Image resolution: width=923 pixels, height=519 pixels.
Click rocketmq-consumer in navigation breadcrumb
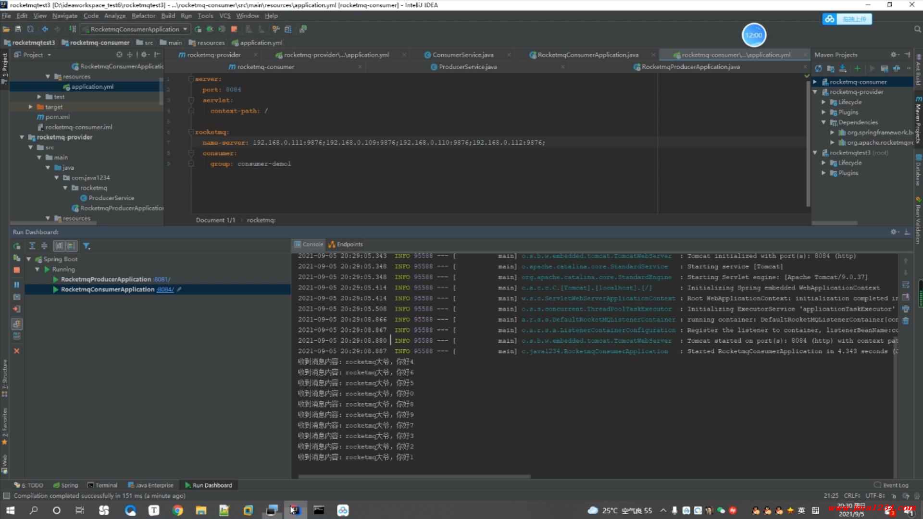pyautogui.click(x=96, y=43)
